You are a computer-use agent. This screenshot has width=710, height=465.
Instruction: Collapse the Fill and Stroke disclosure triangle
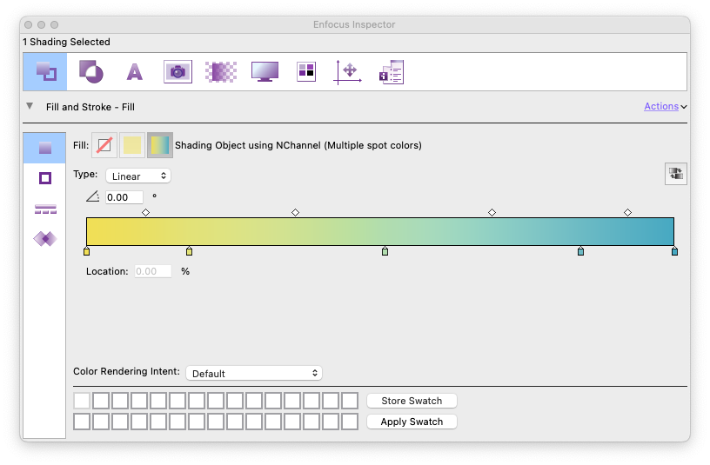(30, 106)
